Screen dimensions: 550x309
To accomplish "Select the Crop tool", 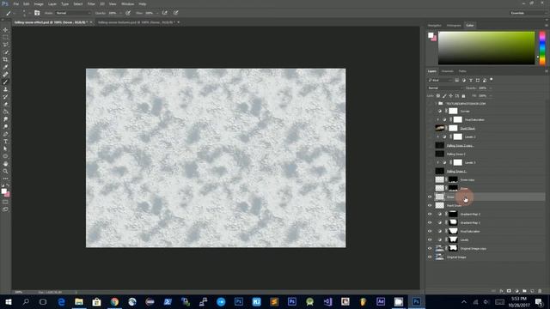I will click(x=5, y=59).
